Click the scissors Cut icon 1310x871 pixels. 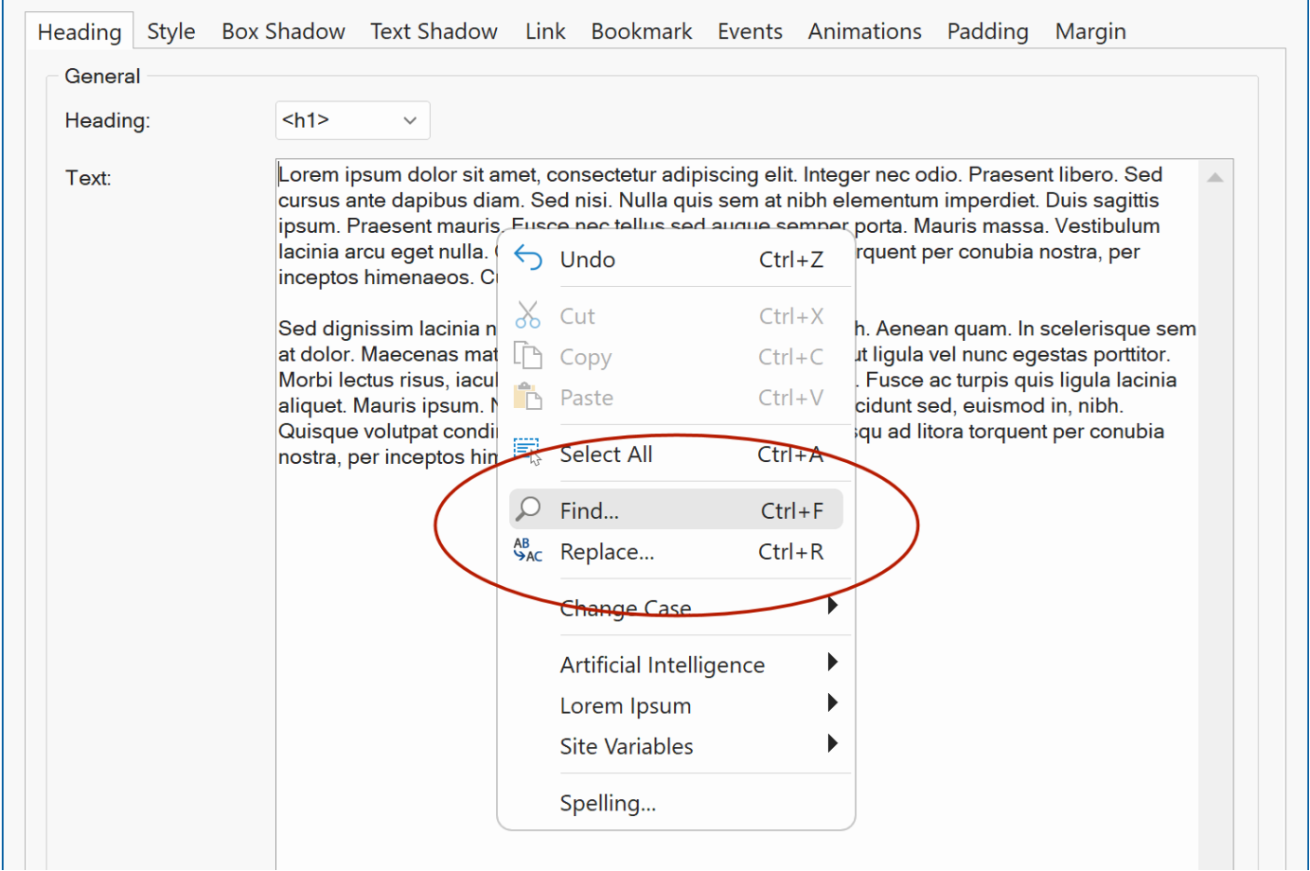(527, 314)
